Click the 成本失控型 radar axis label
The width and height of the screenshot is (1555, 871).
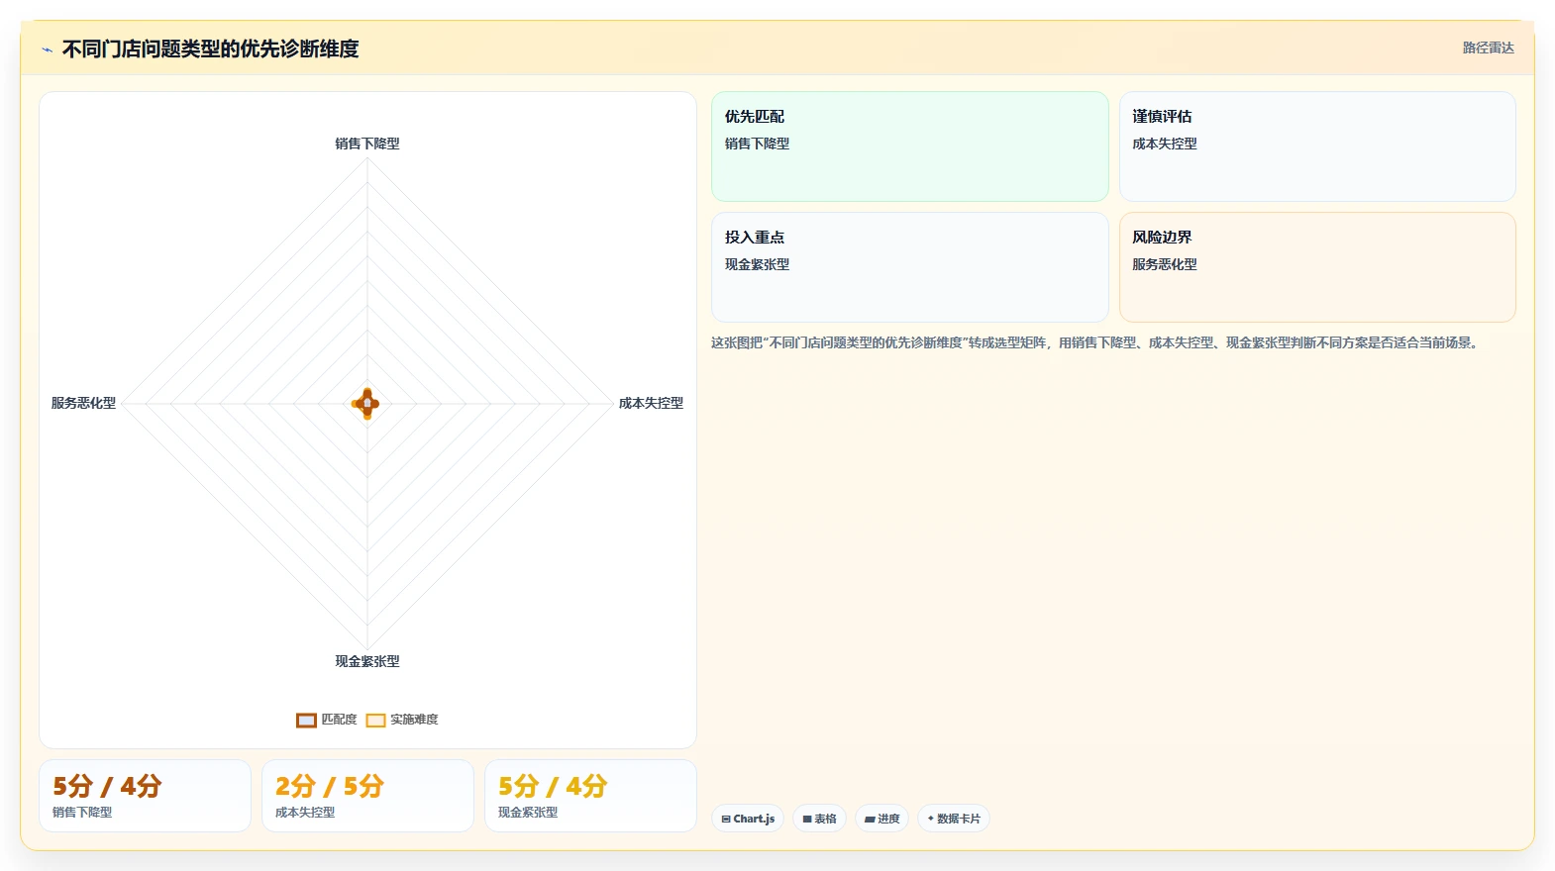651,403
